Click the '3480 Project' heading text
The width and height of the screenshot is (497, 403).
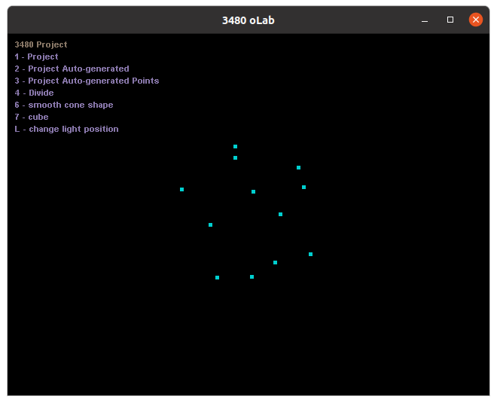(x=41, y=44)
